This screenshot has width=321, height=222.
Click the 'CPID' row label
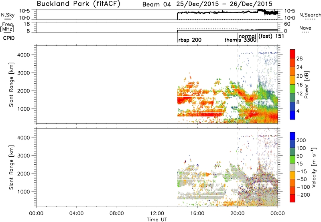(x=9, y=38)
